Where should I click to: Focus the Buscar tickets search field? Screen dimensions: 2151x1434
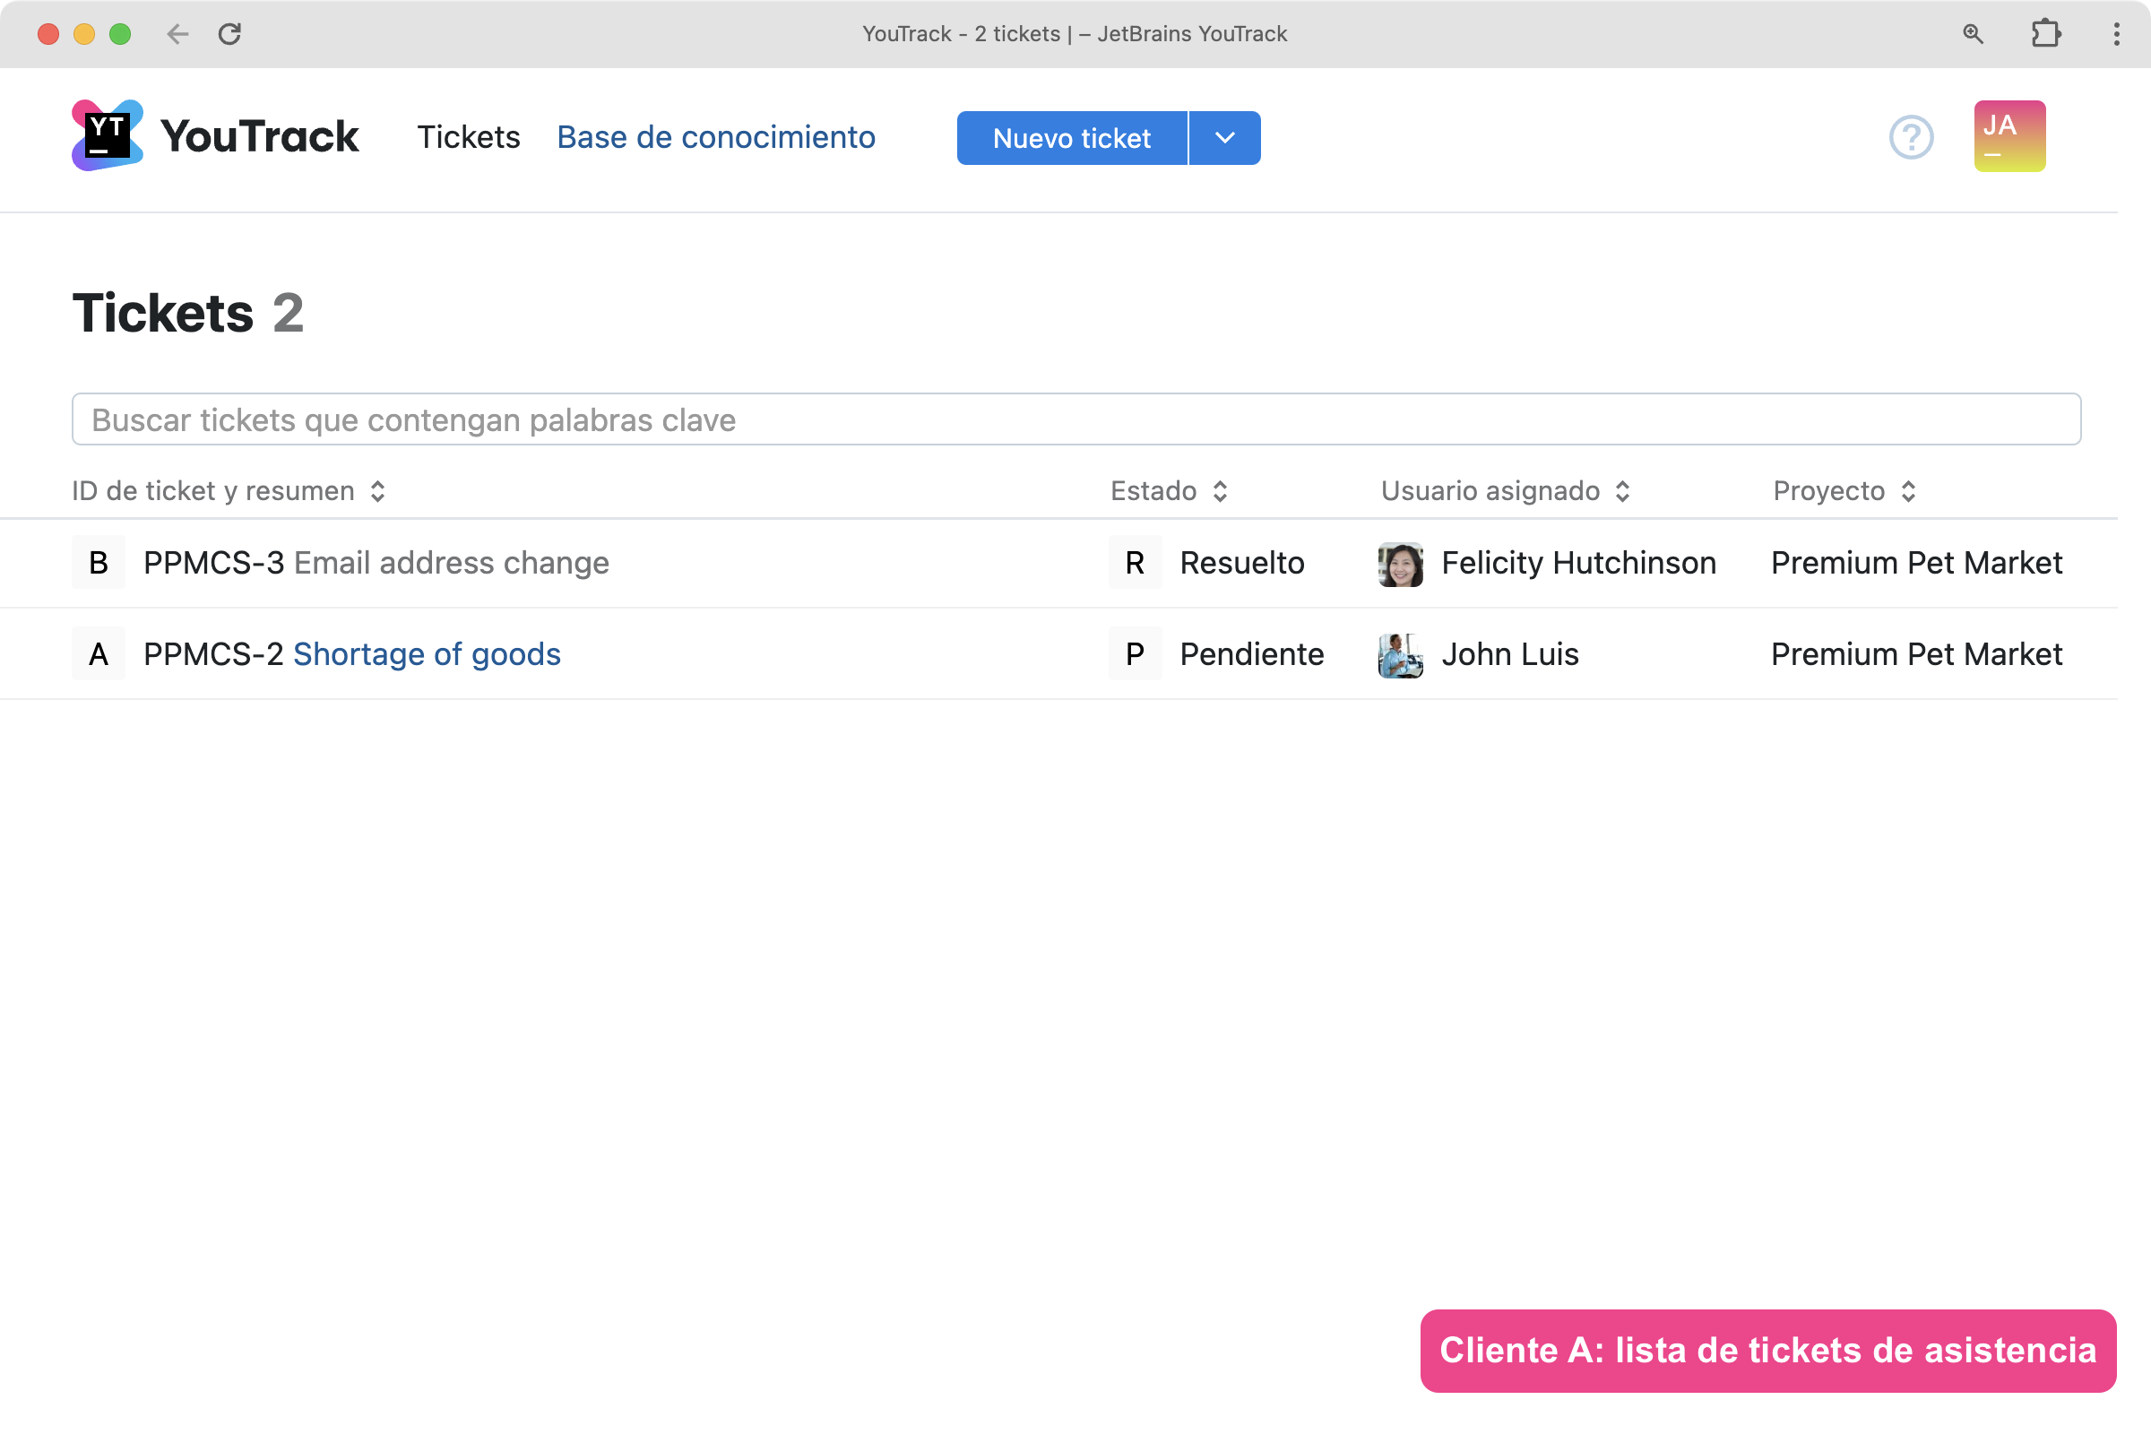[1075, 419]
